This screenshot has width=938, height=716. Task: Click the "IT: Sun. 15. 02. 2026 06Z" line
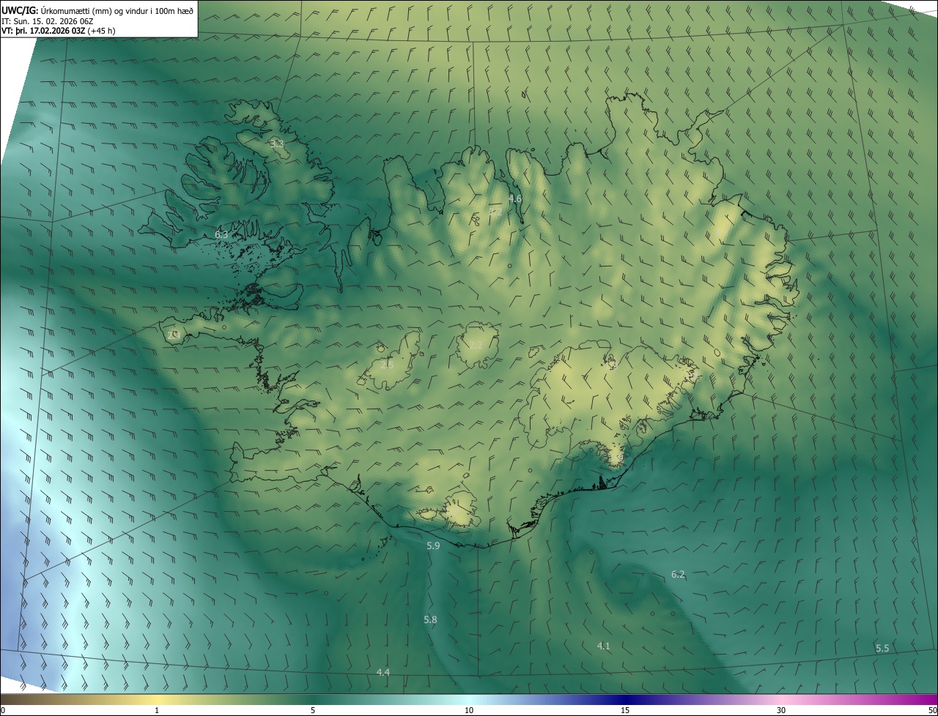pyautogui.click(x=49, y=21)
